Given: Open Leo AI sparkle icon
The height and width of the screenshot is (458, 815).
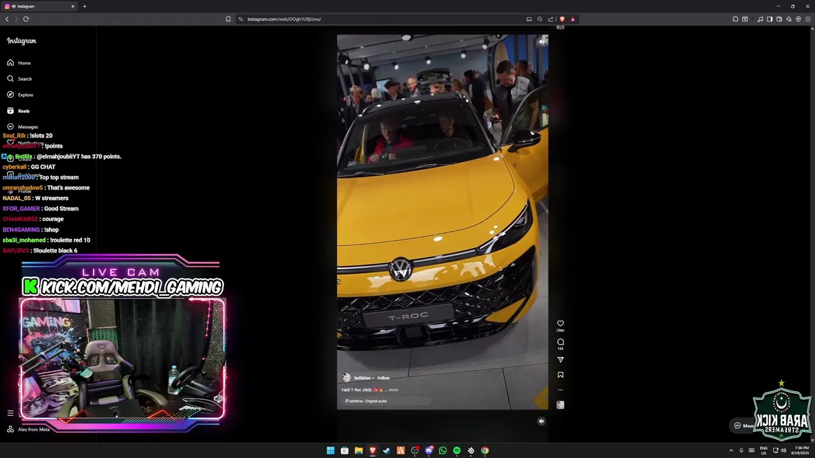Looking at the screenshot, I should click(789, 19).
